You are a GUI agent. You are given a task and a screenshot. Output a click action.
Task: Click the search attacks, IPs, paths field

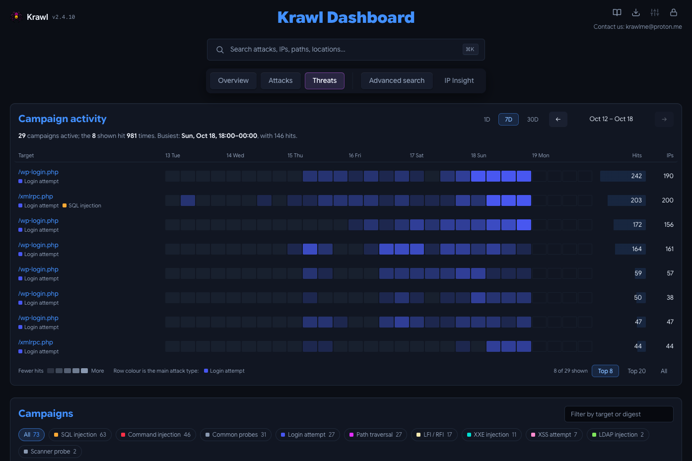pos(346,50)
